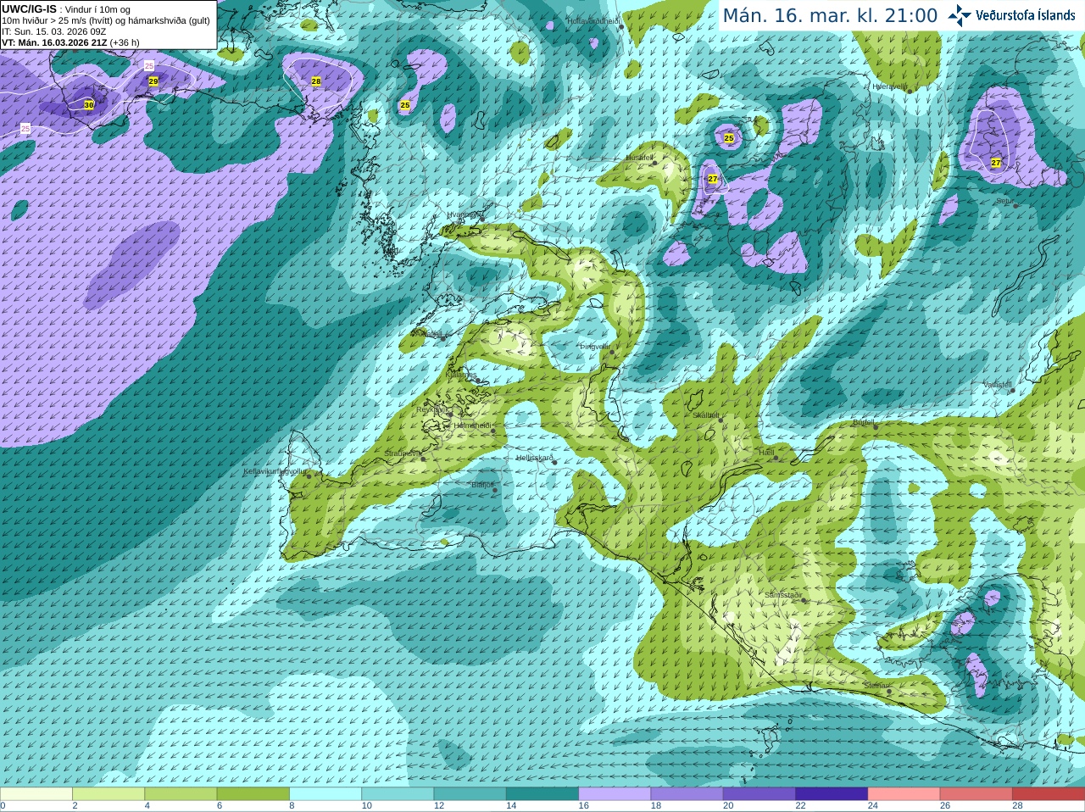
Task: Click the yellow 27 gust label above Setur
Action: [996, 162]
